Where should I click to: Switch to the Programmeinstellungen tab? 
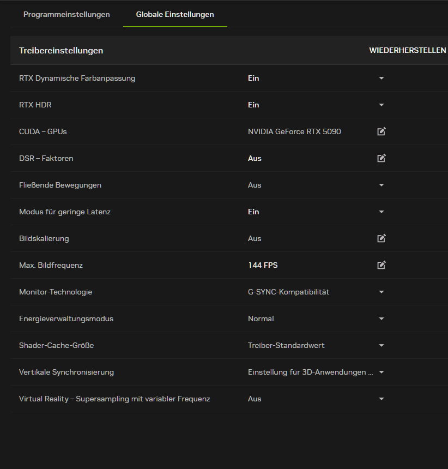click(x=66, y=14)
